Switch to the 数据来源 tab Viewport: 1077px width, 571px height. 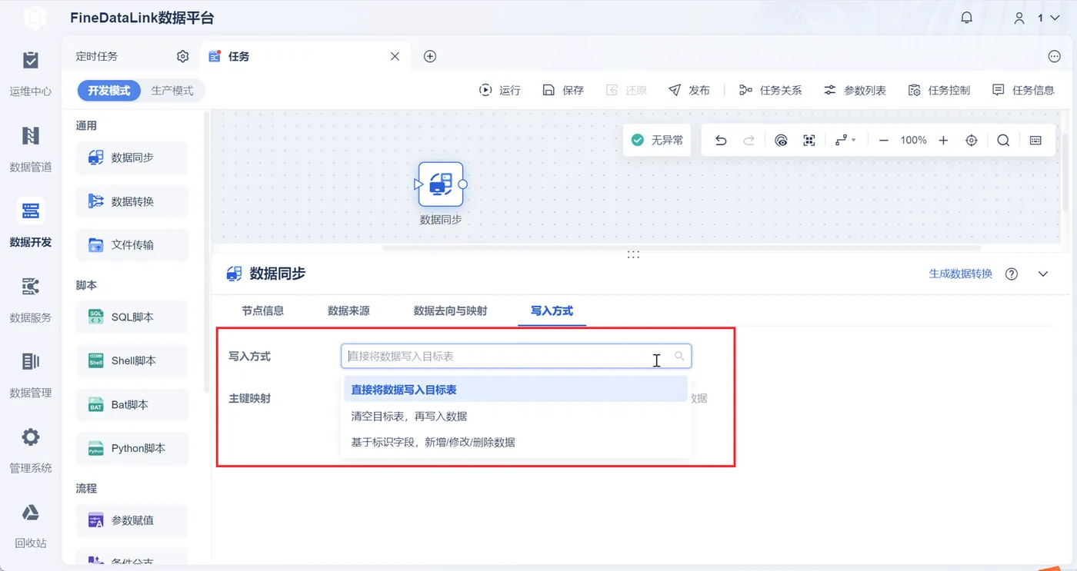click(348, 310)
